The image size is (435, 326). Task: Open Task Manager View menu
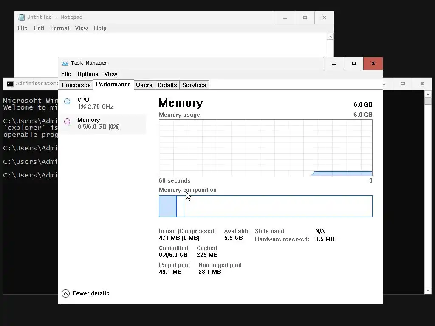[111, 74]
